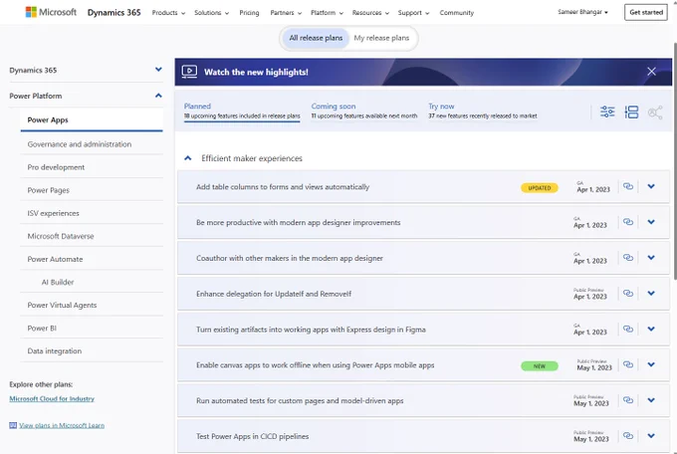677x454 pixels.
Task: Open Products dropdown menu
Action: [x=168, y=13]
